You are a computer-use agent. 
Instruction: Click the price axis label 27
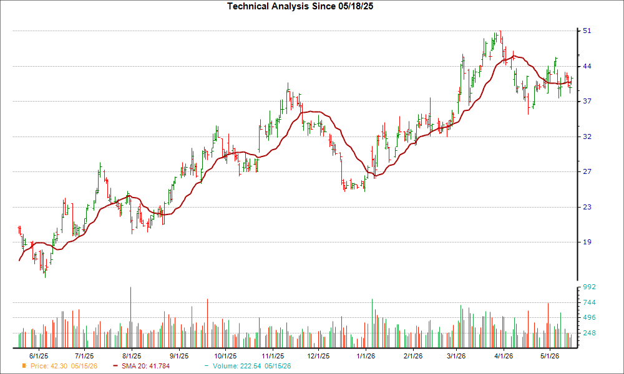click(x=587, y=171)
